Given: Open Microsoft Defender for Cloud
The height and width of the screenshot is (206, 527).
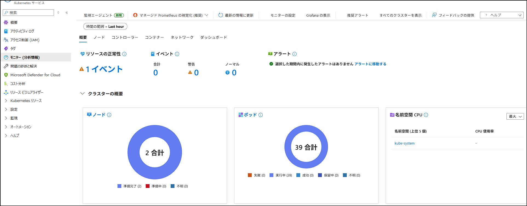Looking at the screenshot, I should 36,75.
